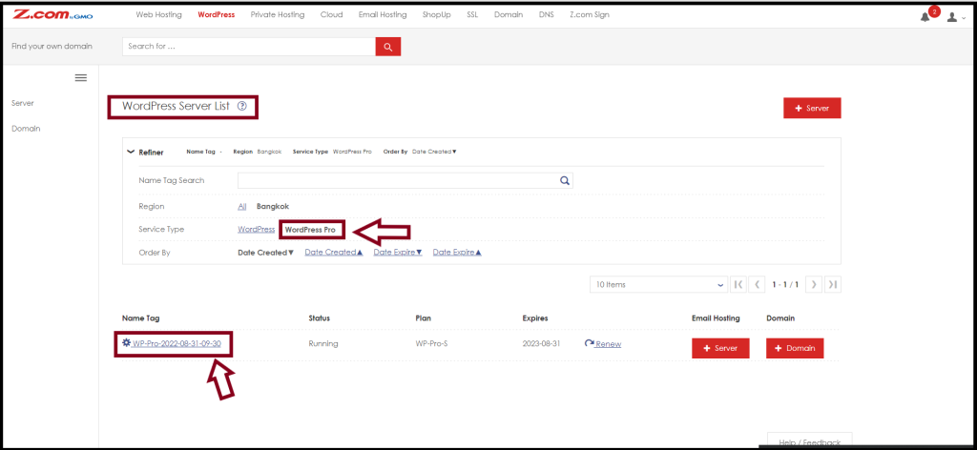Click magnifier icon in Name Tag Search field
977x450 pixels.
(x=565, y=180)
